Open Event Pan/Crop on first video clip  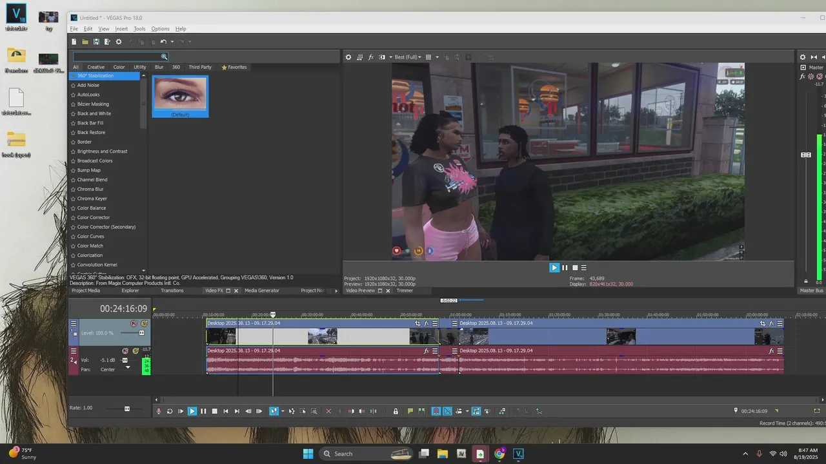point(418,324)
